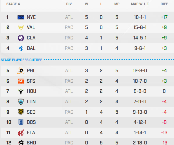Click the HOU team logo icon
This screenshot has height=145, width=174.
tap(21, 91)
